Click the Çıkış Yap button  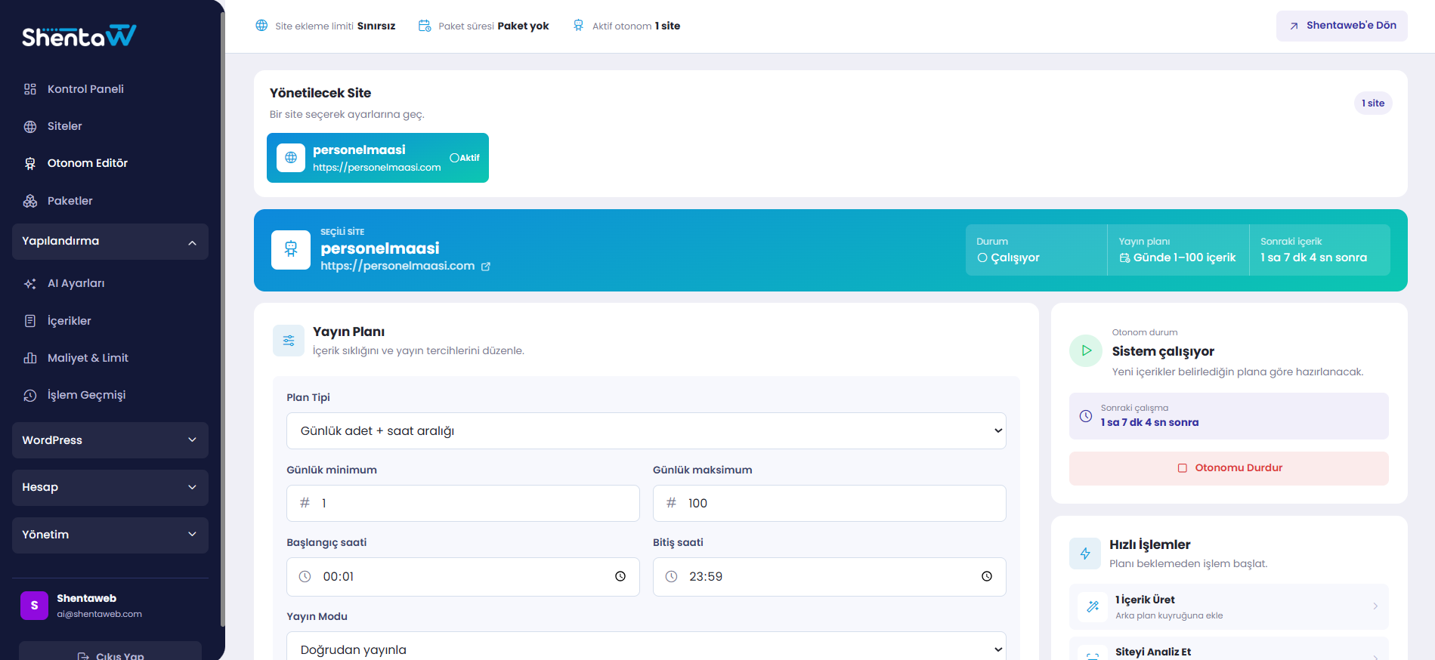110,652
